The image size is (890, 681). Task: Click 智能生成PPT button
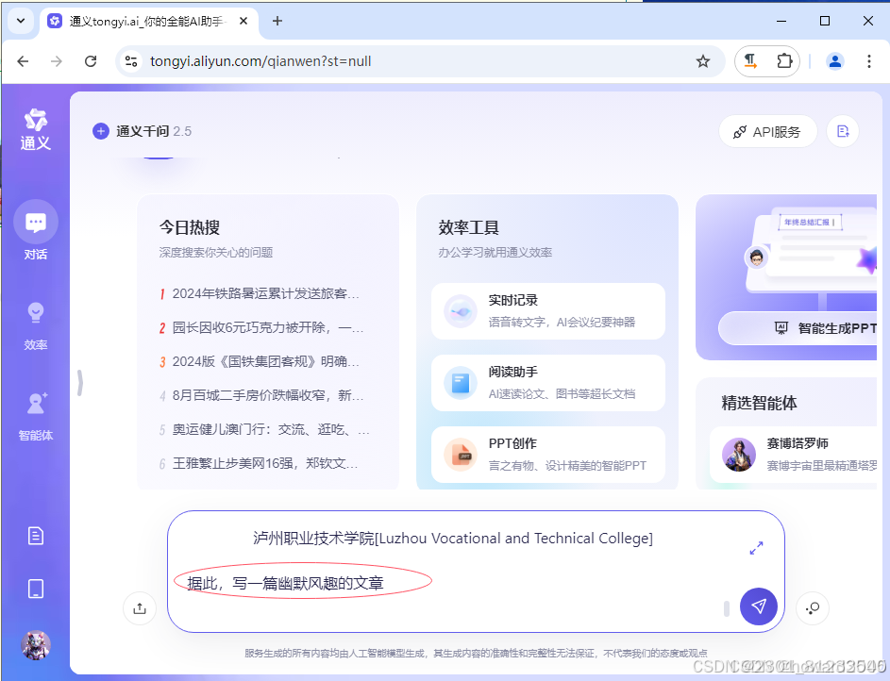click(x=799, y=327)
